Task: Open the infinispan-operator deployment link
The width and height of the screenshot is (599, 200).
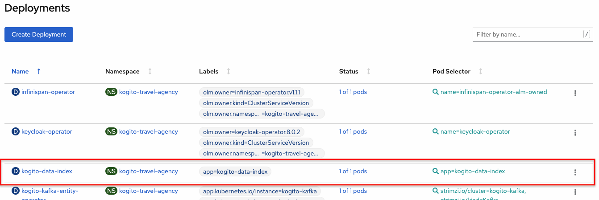Action: [48, 92]
